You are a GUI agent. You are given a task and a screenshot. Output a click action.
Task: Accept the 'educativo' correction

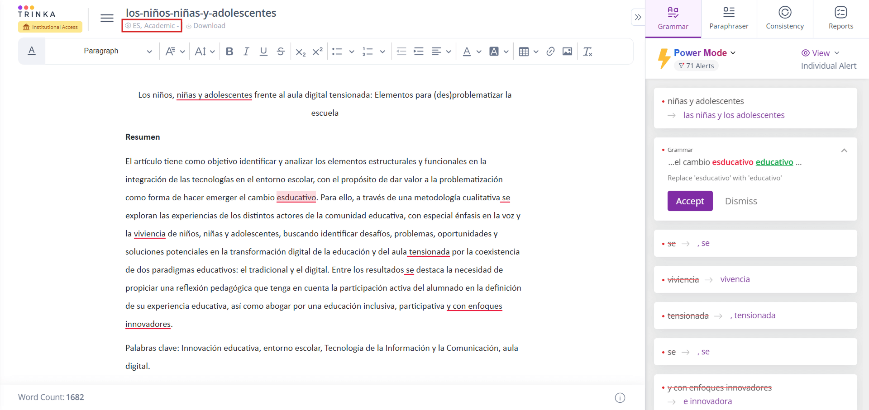690,201
